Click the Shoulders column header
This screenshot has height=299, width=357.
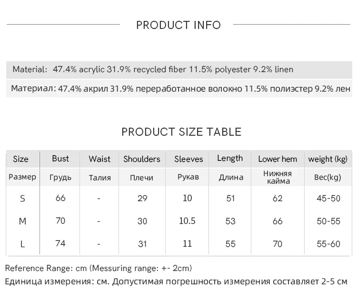click(x=142, y=159)
